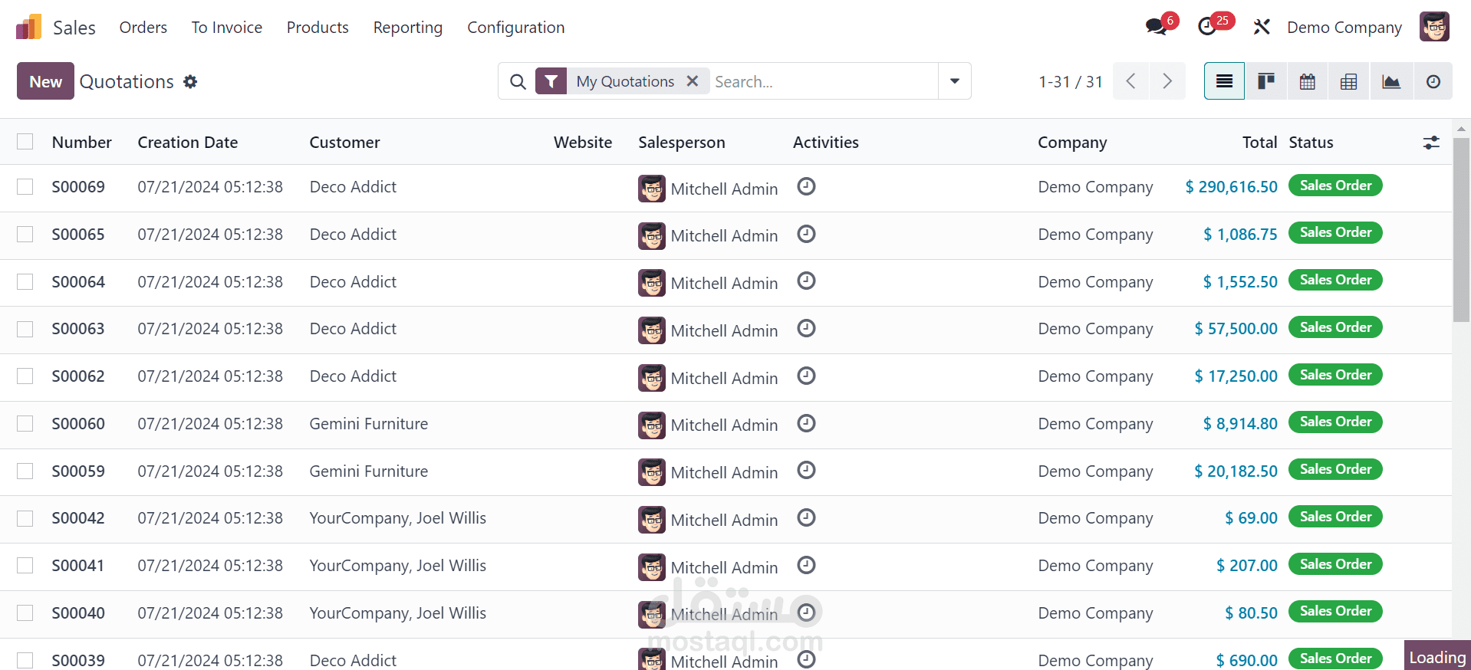Image resolution: width=1471 pixels, height=670 pixels.
Task: Focus the Search input field
Action: click(824, 81)
